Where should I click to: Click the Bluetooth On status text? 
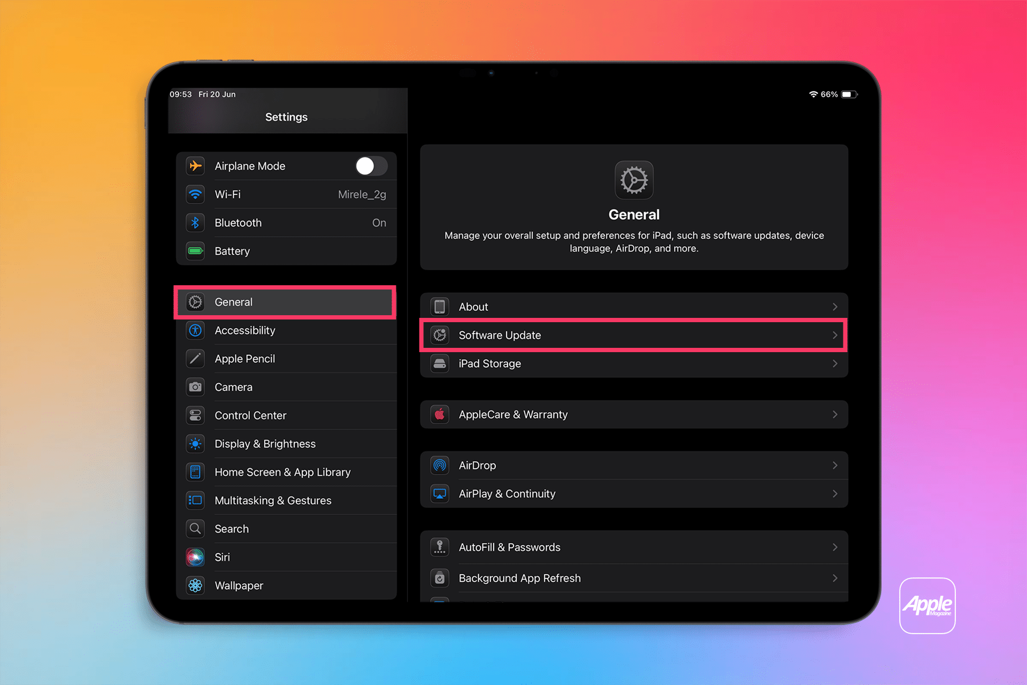point(379,223)
